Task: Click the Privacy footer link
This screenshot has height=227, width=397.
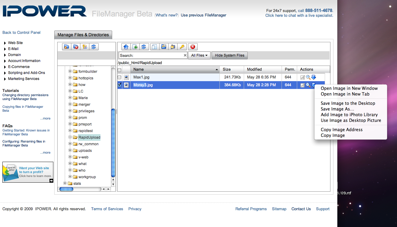Action: tap(135, 209)
